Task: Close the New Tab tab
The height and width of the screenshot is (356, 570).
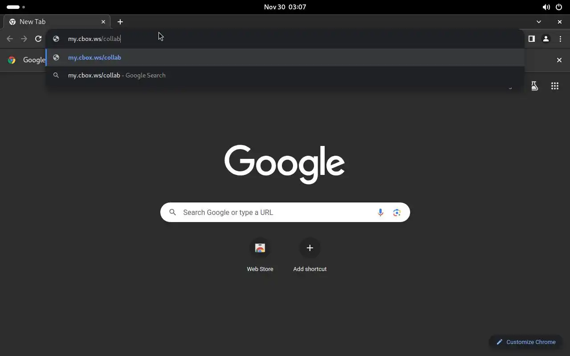Action: click(103, 22)
